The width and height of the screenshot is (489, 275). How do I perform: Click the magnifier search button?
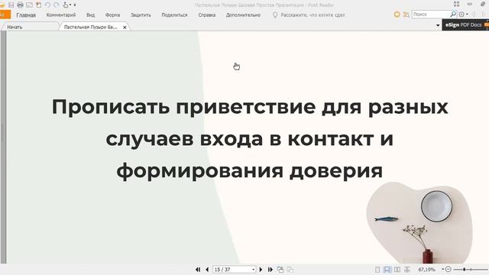(x=453, y=15)
